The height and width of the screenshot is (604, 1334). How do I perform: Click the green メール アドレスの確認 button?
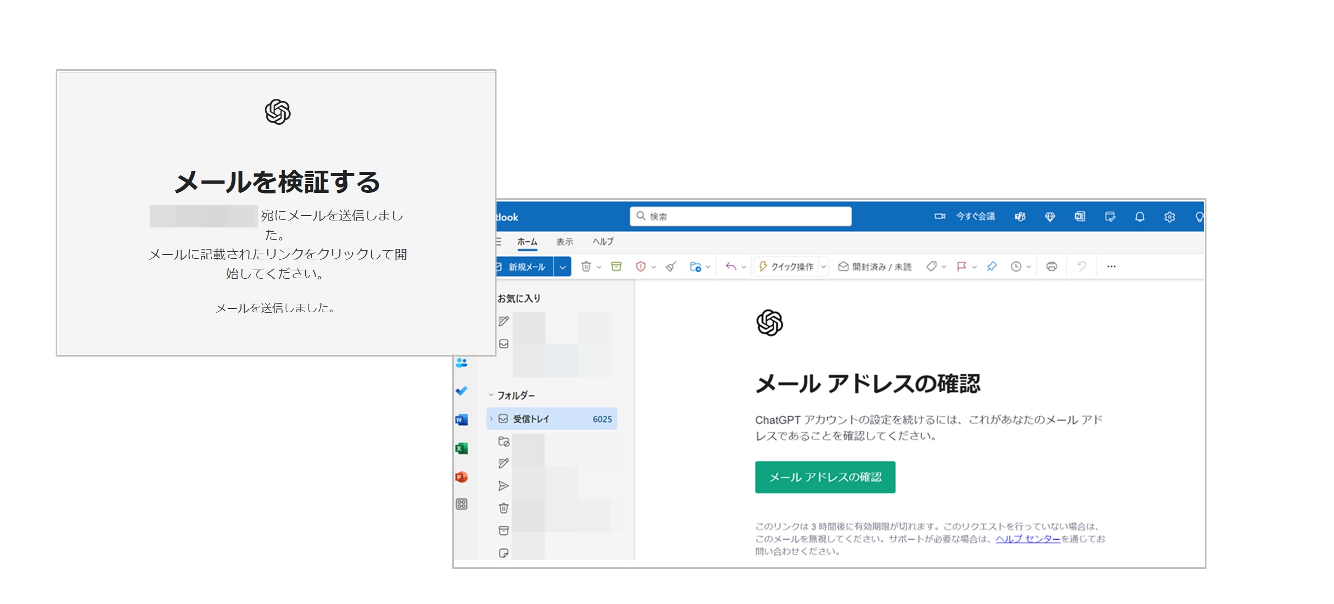(825, 477)
